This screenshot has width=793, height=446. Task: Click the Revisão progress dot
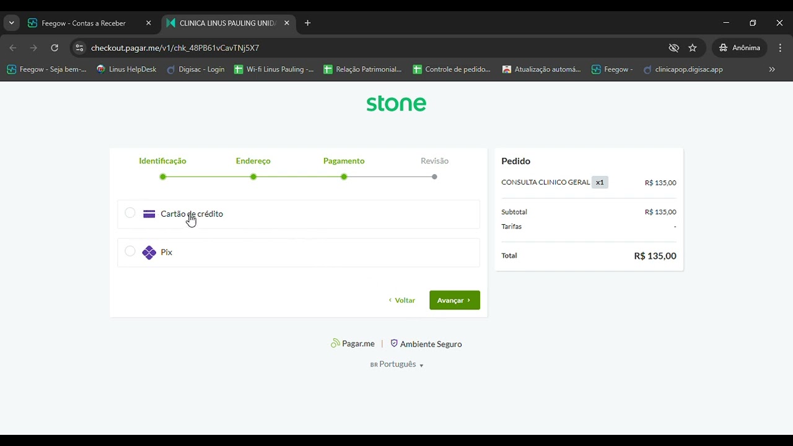coord(434,177)
